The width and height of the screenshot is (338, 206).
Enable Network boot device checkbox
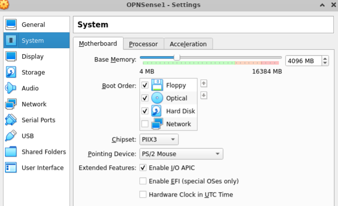(145, 124)
